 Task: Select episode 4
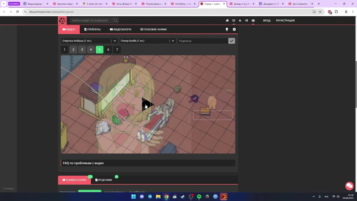[x=91, y=49]
